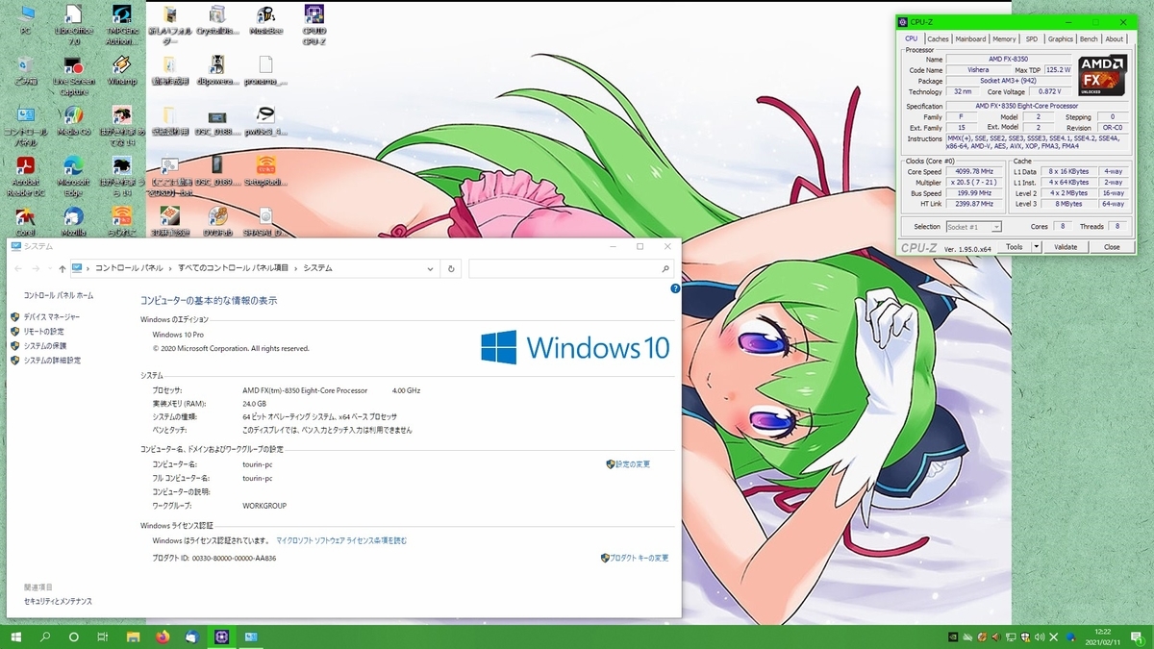Open recent locations dropdown beside forward arrow

point(49,269)
